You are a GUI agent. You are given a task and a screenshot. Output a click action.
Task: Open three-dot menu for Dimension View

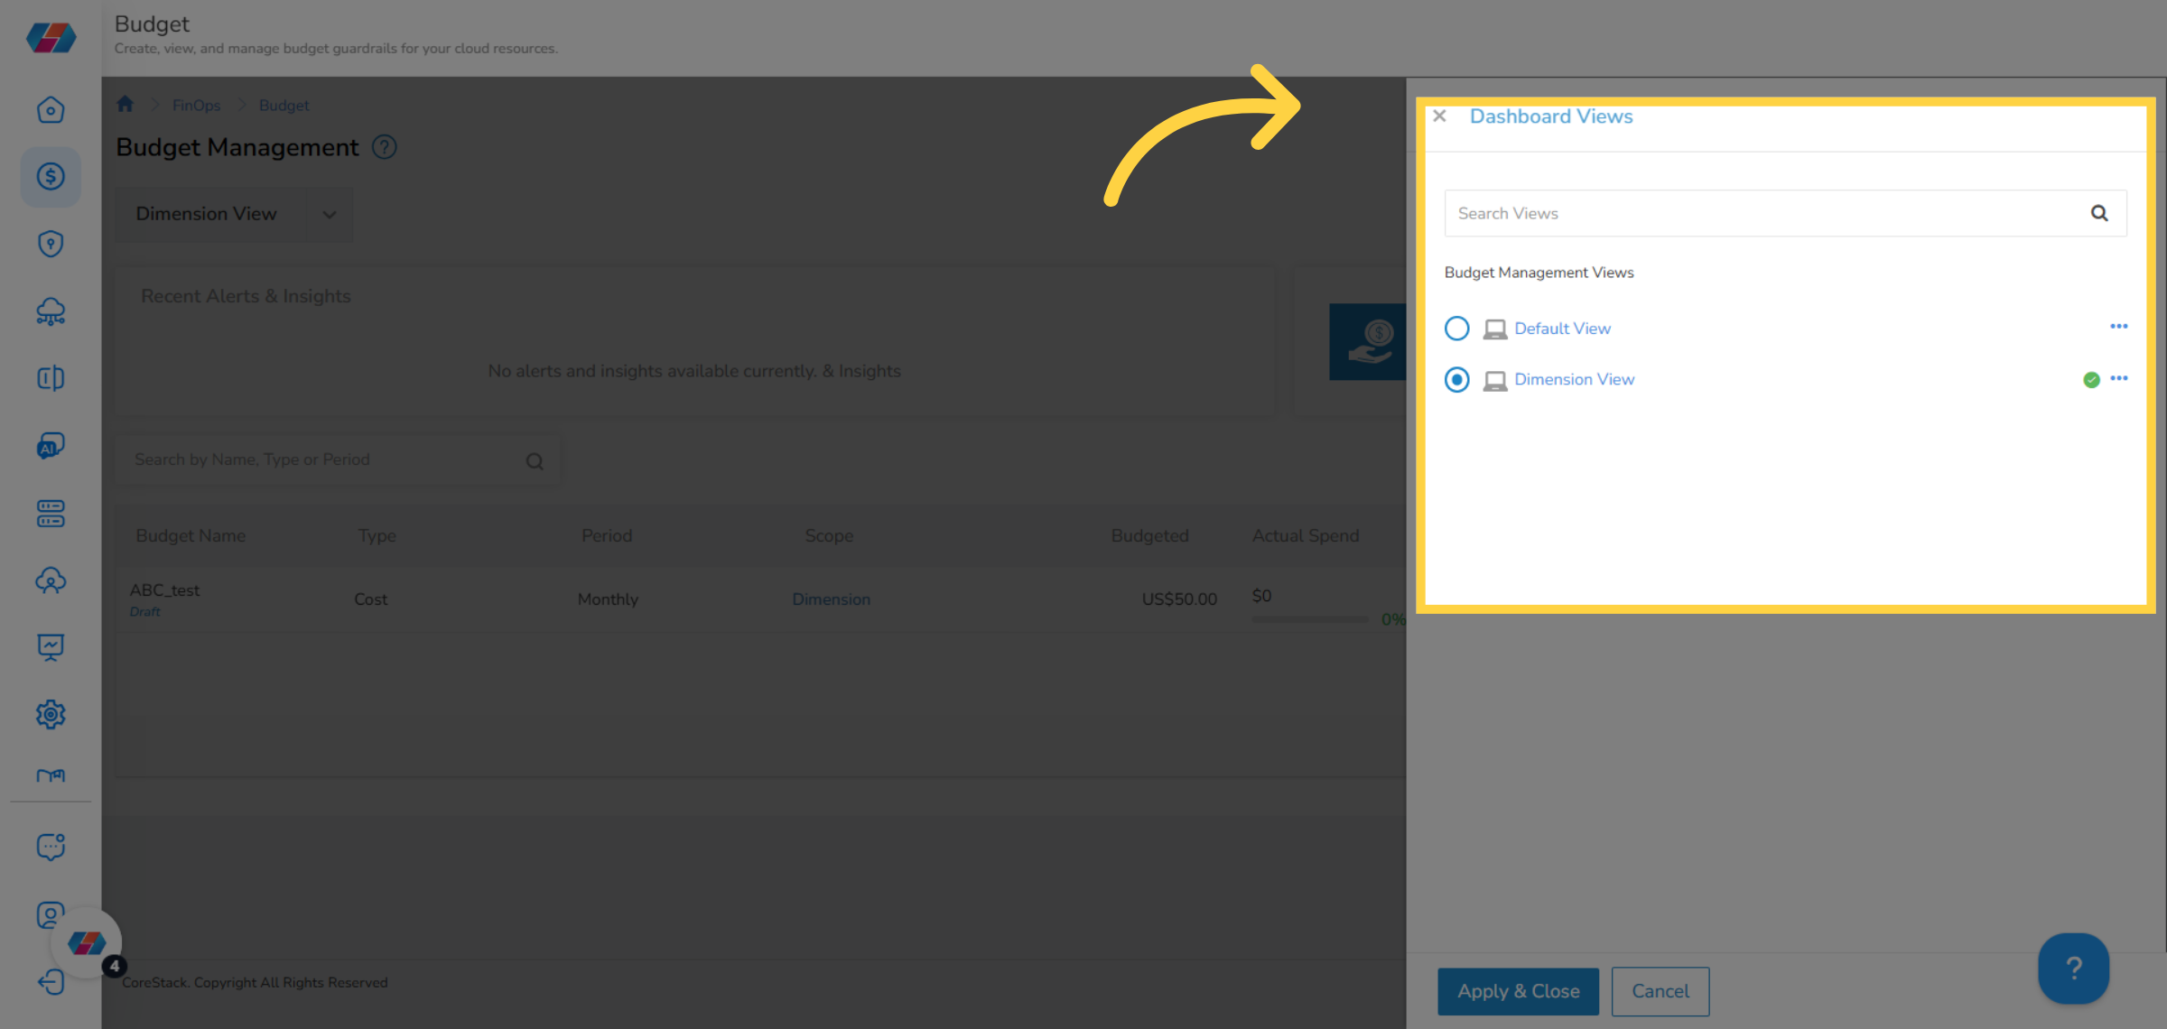(2118, 379)
